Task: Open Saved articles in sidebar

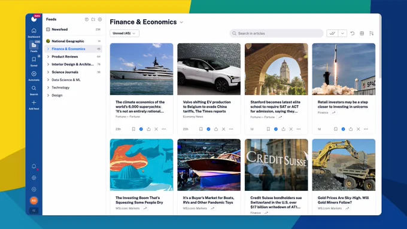Action: pos(34,59)
